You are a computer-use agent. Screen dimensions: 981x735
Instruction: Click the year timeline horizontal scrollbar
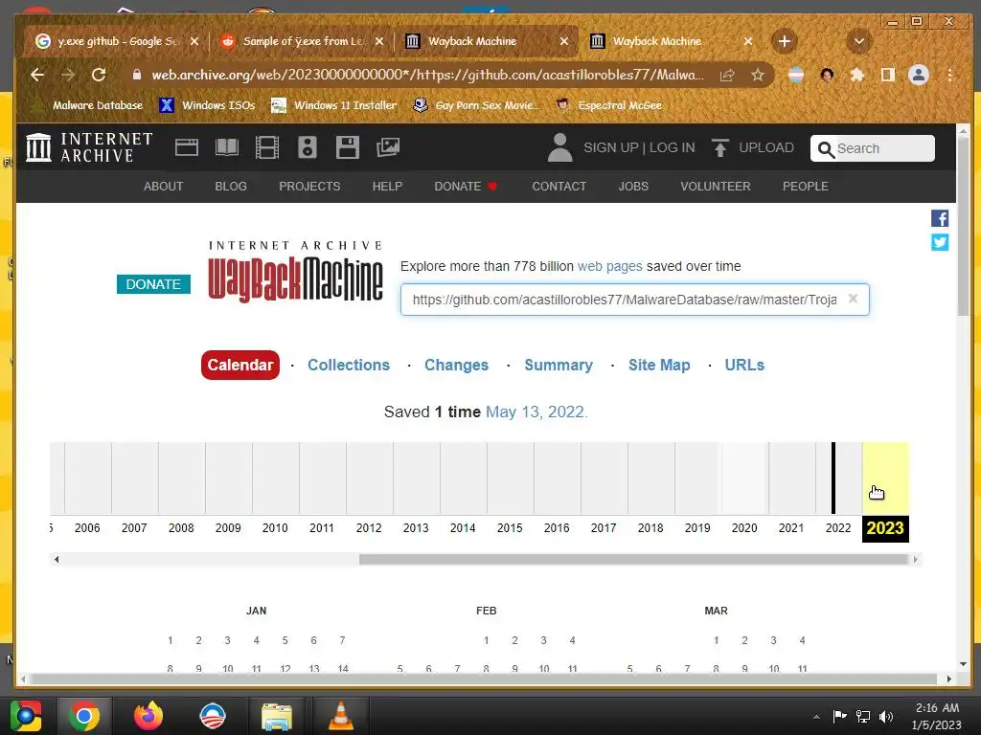(634, 559)
